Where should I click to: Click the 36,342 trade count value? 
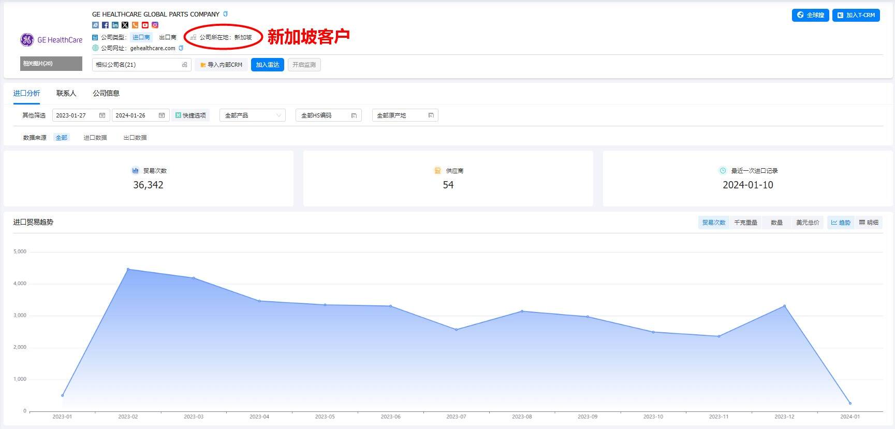[x=148, y=185]
